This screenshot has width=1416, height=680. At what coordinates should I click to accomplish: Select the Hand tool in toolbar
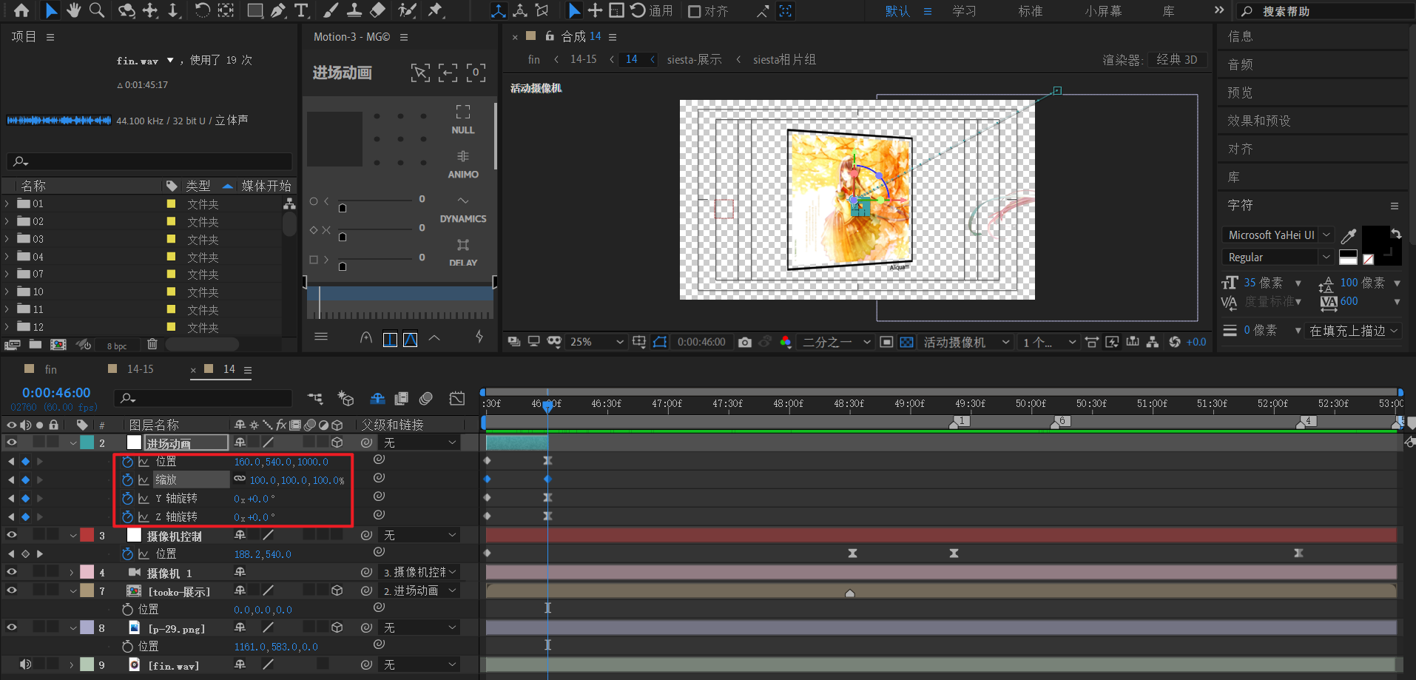click(x=73, y=10)
